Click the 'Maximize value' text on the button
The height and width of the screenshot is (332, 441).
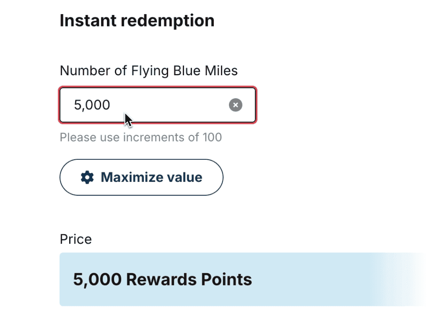tap(151, 178)
